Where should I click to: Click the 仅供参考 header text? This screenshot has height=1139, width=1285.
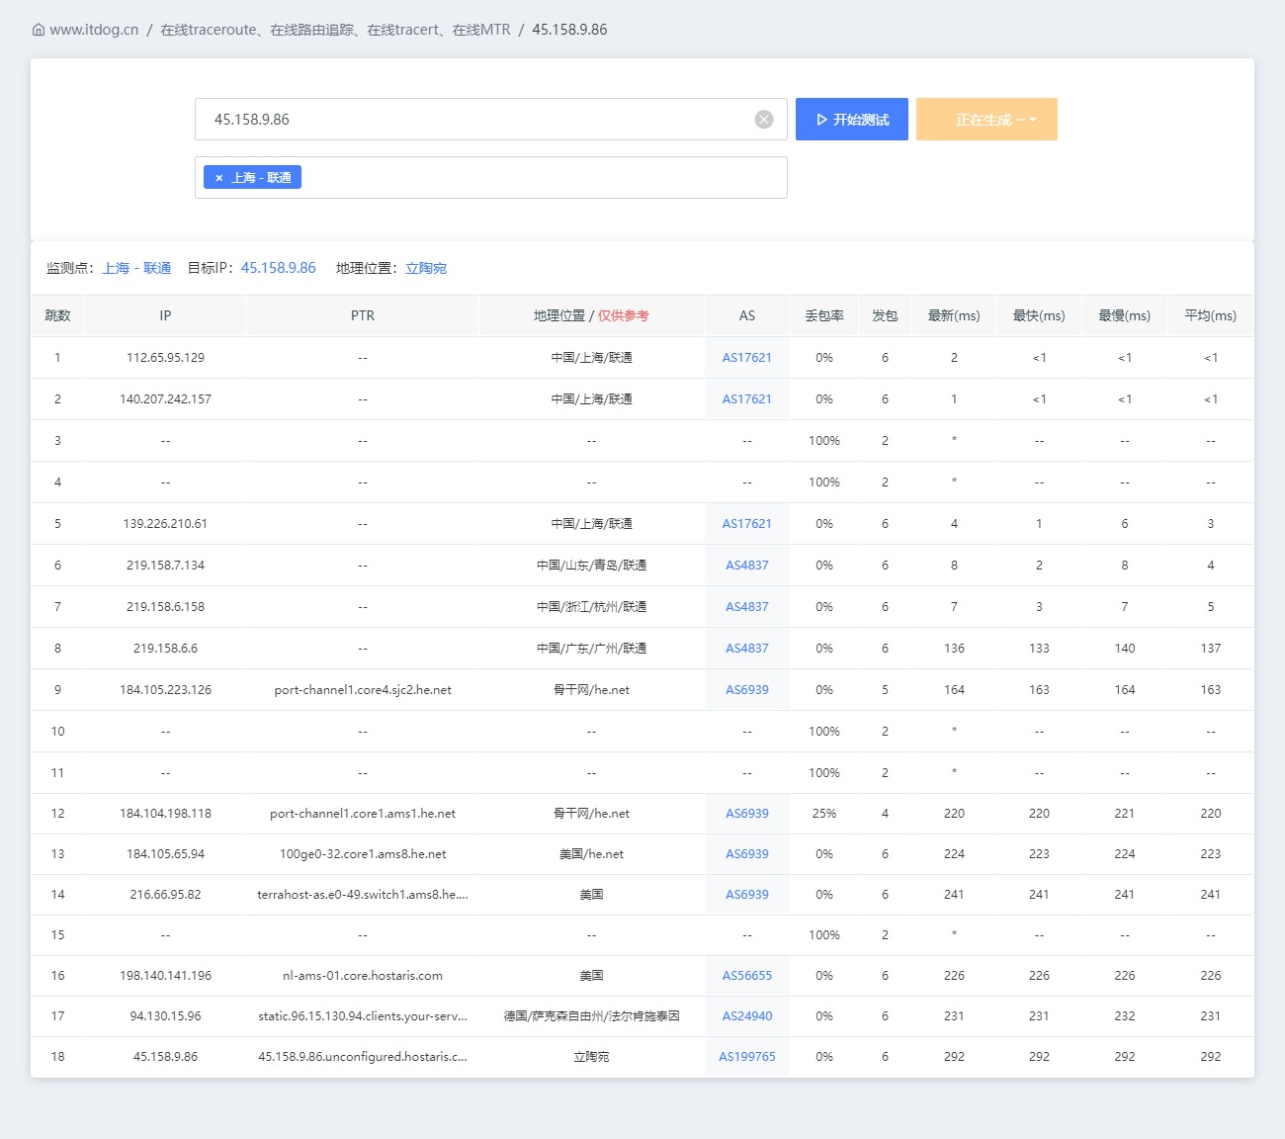click(x=624, y=316)
